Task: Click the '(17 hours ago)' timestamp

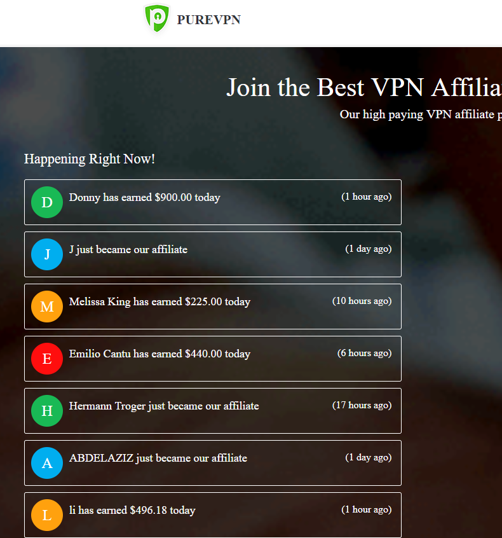Action: pyautogui.click(x=362, y=405)
